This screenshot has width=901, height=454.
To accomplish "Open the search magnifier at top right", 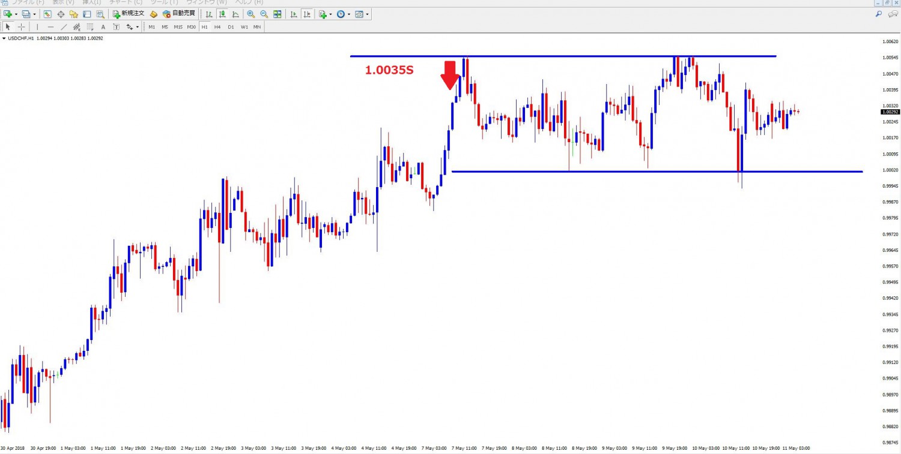I will pos(878,14).
